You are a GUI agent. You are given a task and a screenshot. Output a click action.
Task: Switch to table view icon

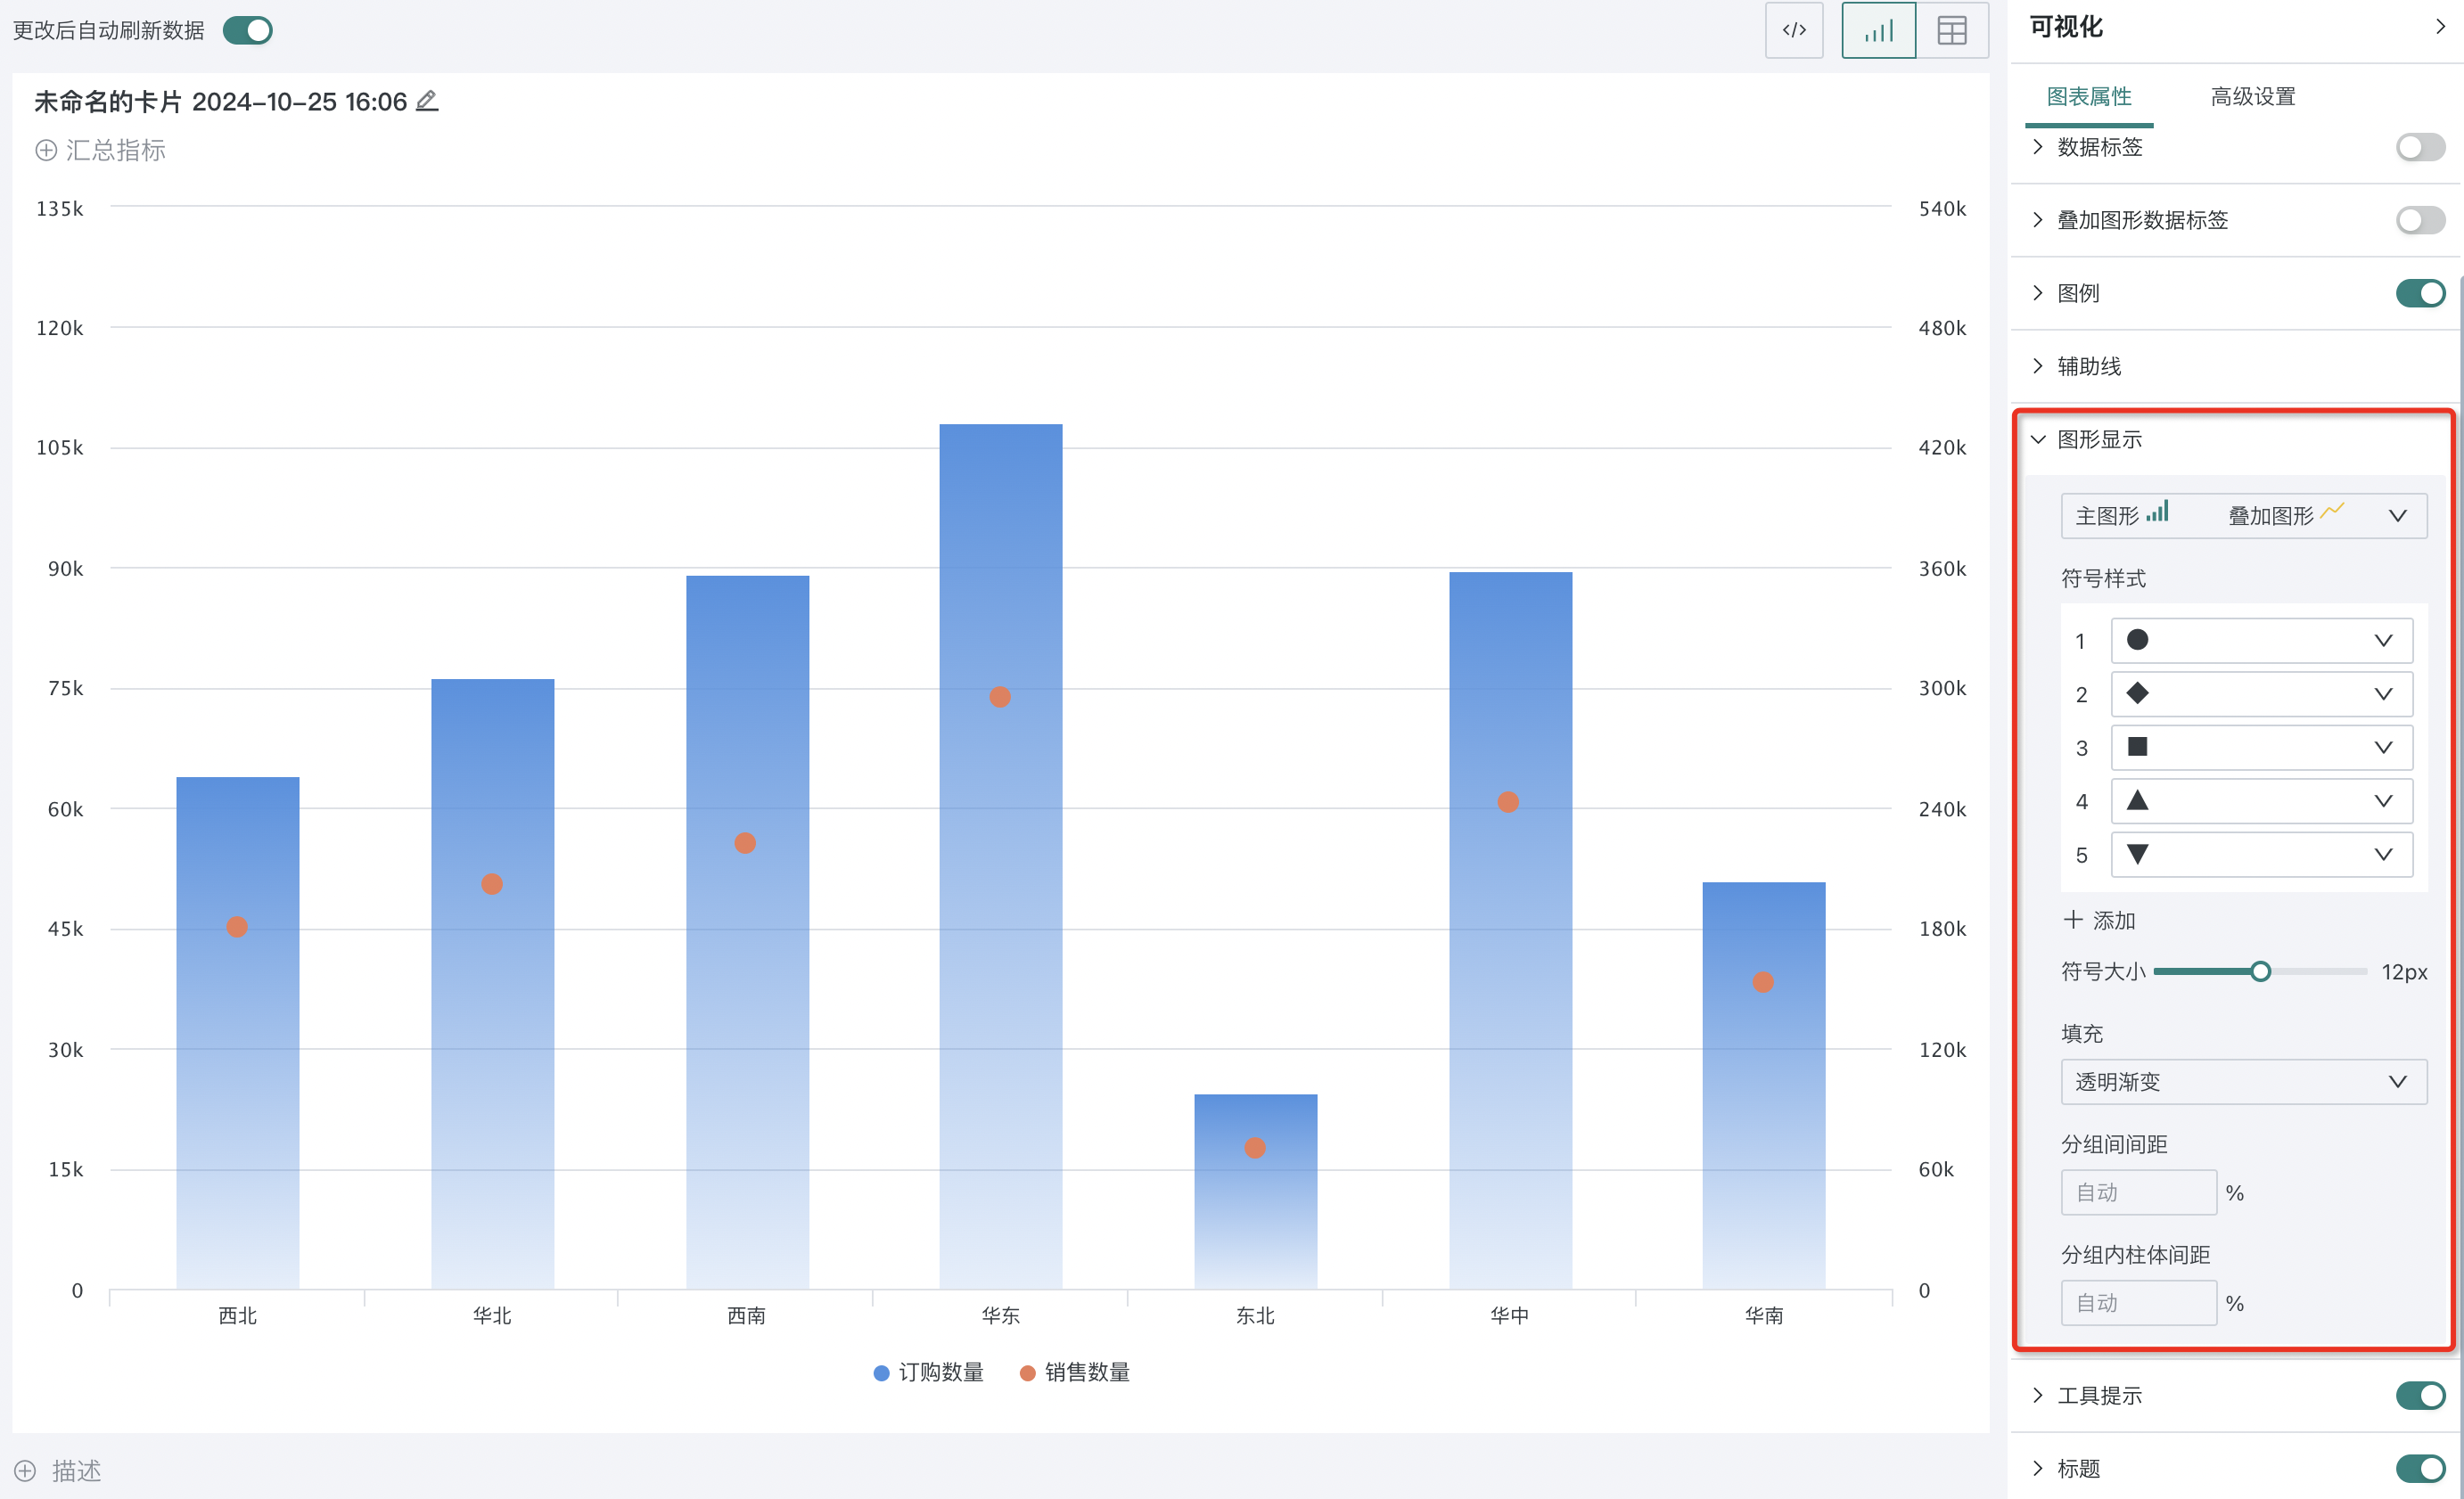(x=1951, y=30)
